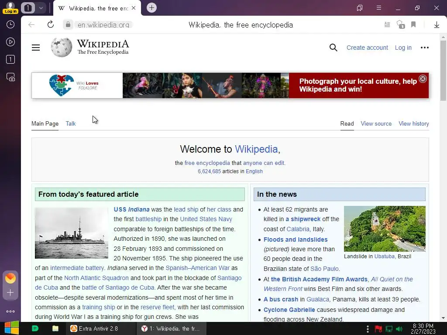Open the free encyclopedia link
This screenshot has width=447, height=335.
pos(207,163)
